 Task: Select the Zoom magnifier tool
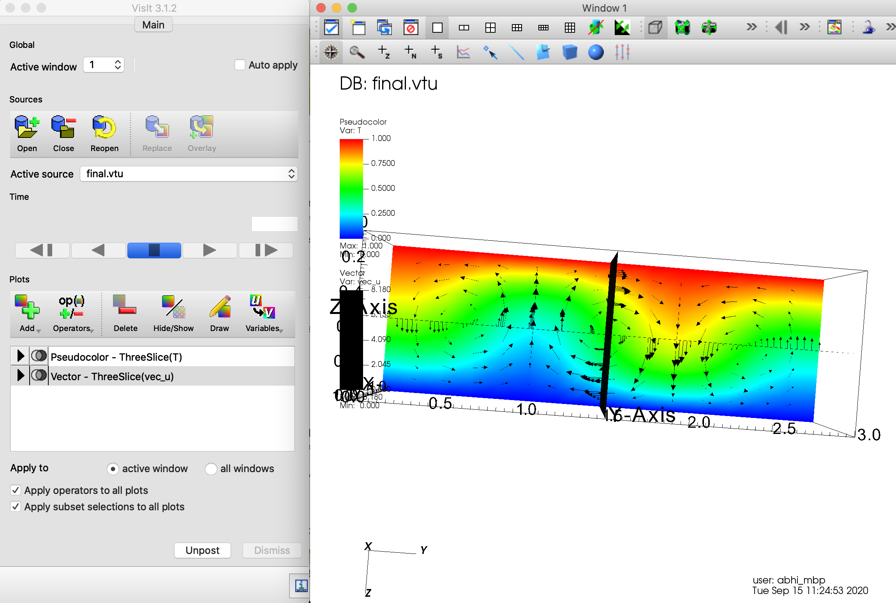pyautogui.click(x=357, y=52)
